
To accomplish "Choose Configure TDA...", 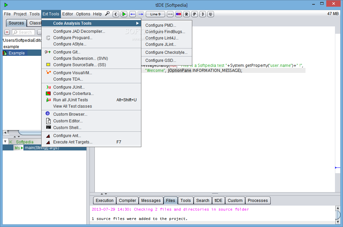I will pyautogui.click(x=91, y=79).
